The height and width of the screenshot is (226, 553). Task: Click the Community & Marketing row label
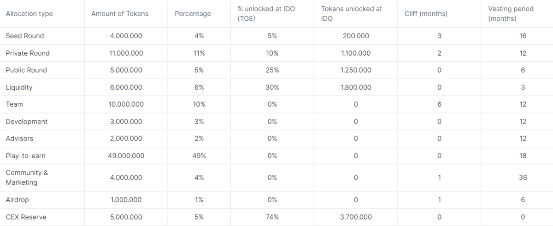coord(27,177)
